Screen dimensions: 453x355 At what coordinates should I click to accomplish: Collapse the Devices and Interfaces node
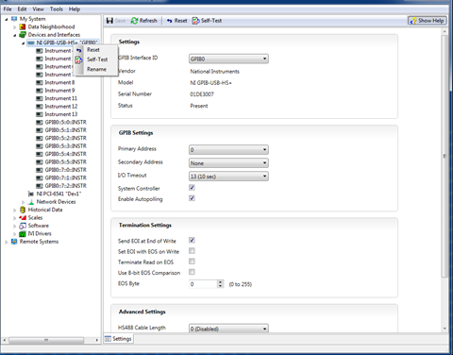tap(14, 35)
